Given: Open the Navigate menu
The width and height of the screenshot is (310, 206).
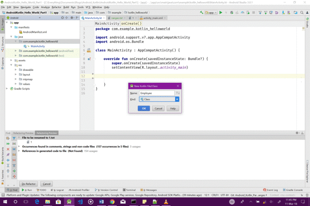Looking at the screenshot, I should tap(25, 7).
